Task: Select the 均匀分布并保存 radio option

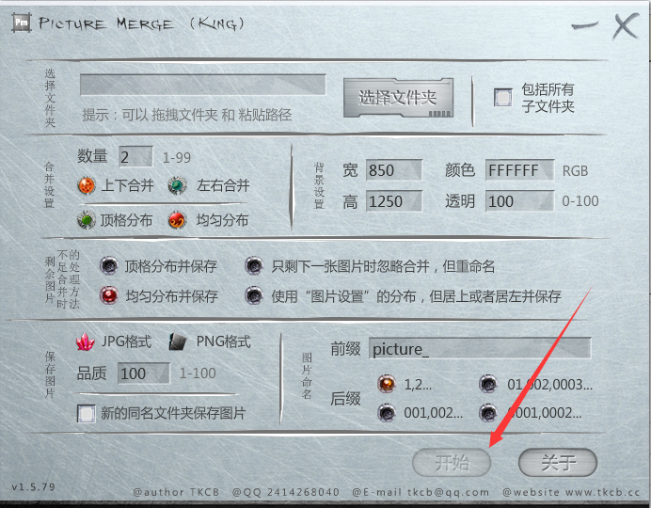Action: tap(109, 295)
